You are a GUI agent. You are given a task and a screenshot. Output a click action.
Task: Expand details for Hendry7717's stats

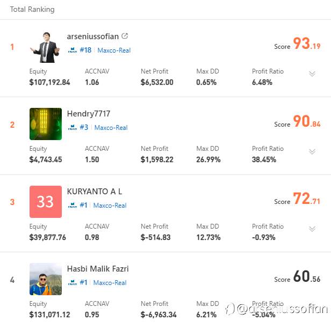click(312, 151)
